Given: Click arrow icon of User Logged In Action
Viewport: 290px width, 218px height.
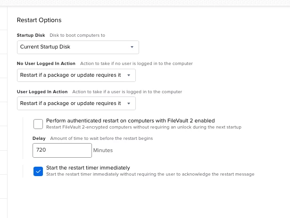Looking at the screenshot, I should pyautogui.click(x=129, y=104).
